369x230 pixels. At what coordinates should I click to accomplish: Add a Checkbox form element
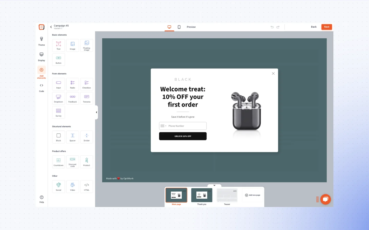[87, 84]
